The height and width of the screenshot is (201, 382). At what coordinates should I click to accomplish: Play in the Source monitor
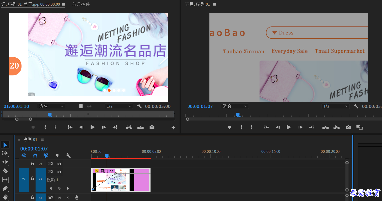(x=93, y=127)
